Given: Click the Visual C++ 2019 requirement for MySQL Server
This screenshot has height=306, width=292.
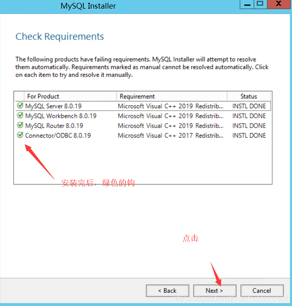Looking at the screenshot, I should (171, 106).
